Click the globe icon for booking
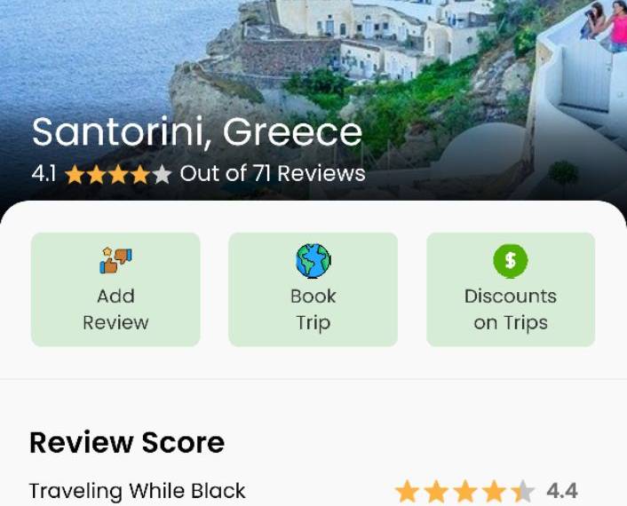Viewport: 627px width, 506px height. pos(313,261)
